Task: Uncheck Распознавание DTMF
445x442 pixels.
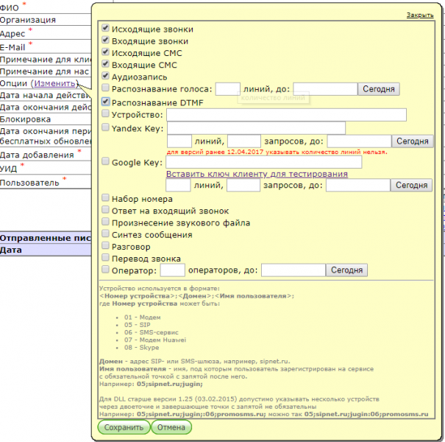Action: [x=105, y=102]
